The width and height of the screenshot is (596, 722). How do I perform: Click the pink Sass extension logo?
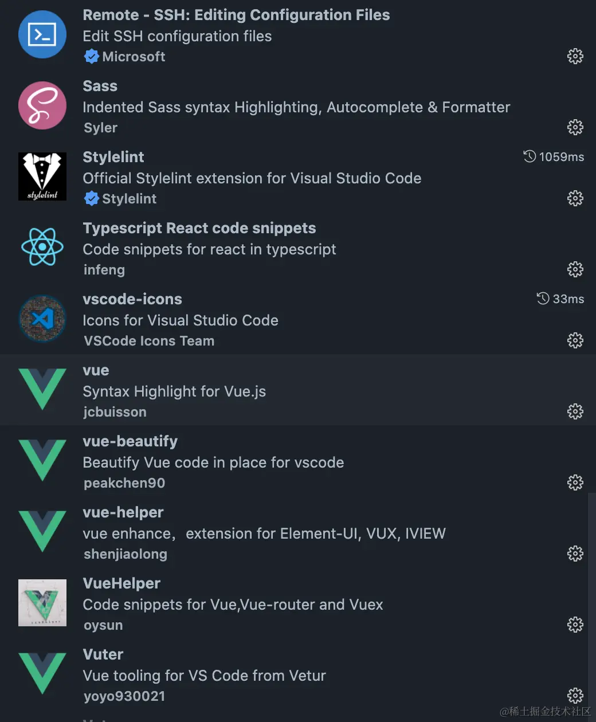(42, 105)
